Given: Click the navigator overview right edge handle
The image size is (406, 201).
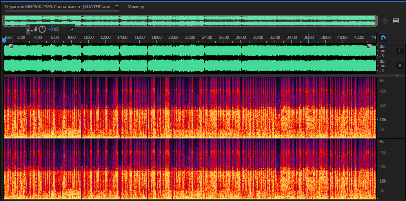Looking at the screenshot, I should (376, 21).
